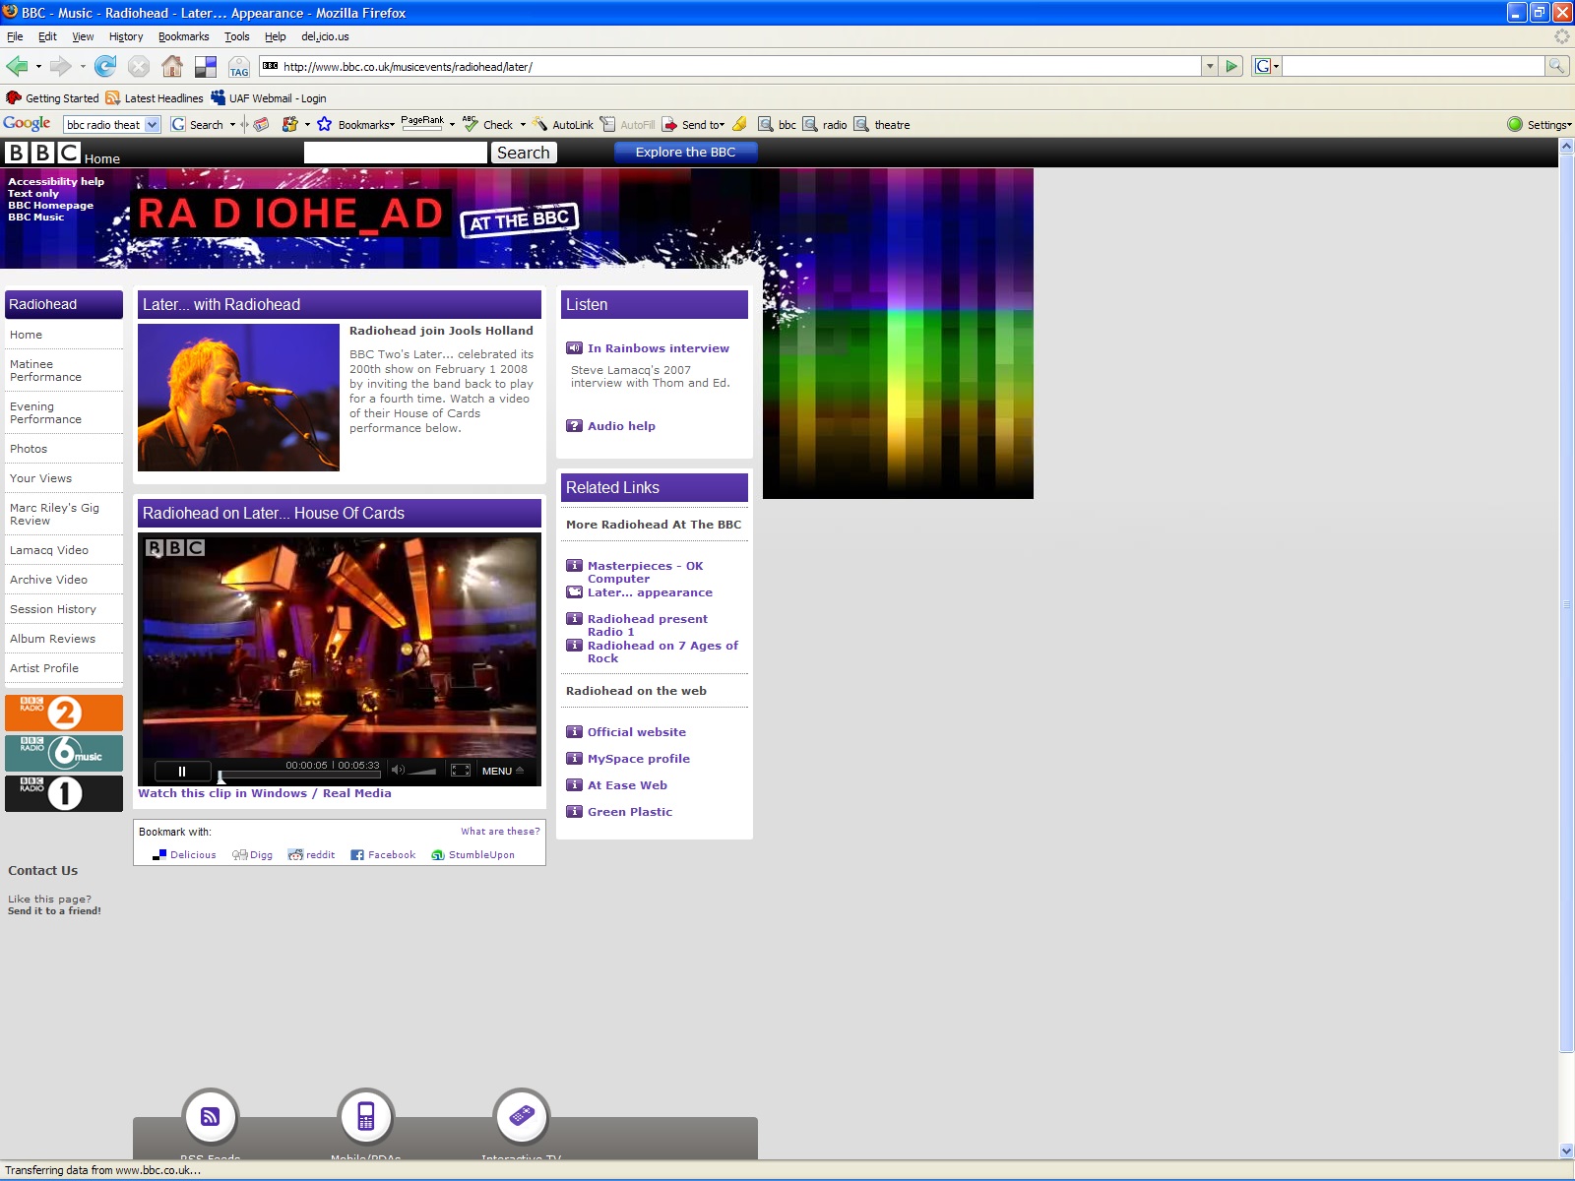Adjust the video player volume slider
Viewport: 1575px width, 1181px height.
click(x=422, y=771)
